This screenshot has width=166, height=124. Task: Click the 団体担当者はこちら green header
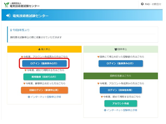pos(121,76)
